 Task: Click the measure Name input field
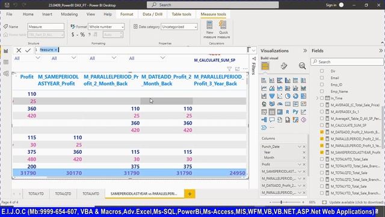pyautogui.click(x=46, y=27)
